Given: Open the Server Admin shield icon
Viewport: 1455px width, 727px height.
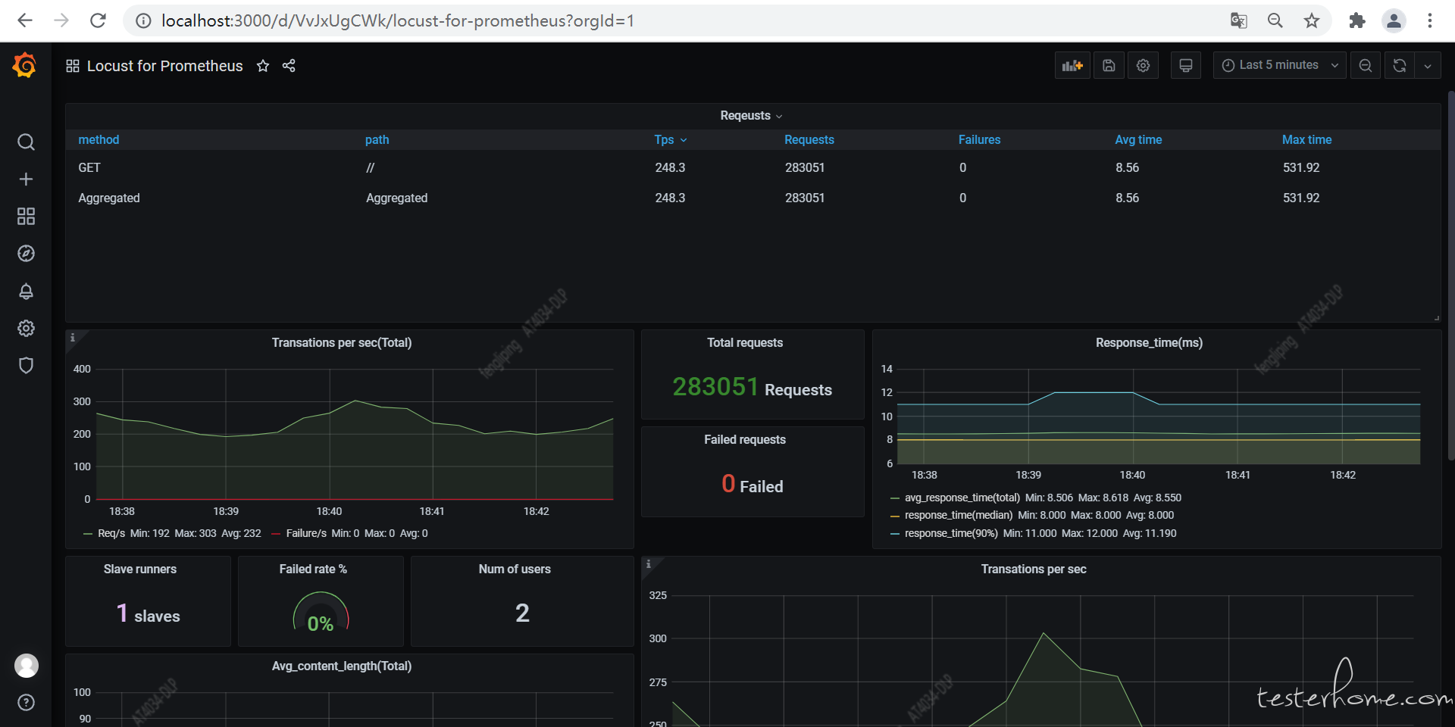Looking at the screenshot, I should tap(26, 365).
